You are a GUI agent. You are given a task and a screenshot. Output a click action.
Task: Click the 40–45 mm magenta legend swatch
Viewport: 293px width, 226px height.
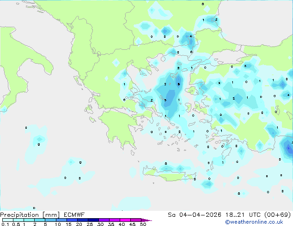125,220
